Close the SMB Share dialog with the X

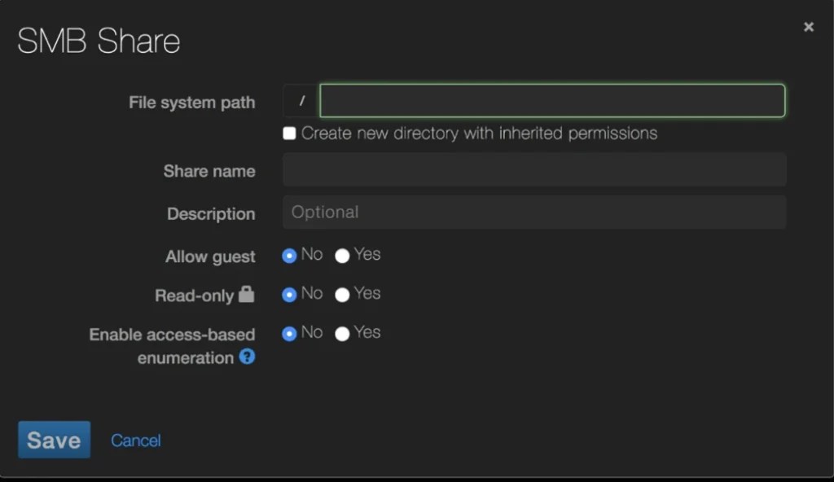[x=808, y=26]
